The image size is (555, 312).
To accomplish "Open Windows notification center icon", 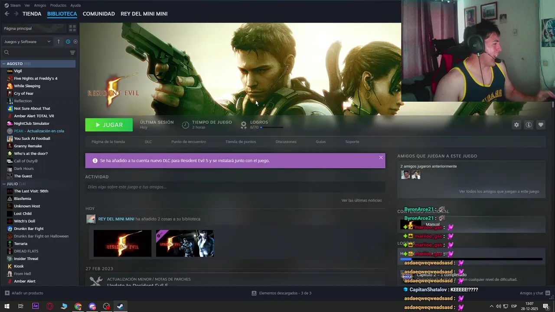I will (546, 306).
